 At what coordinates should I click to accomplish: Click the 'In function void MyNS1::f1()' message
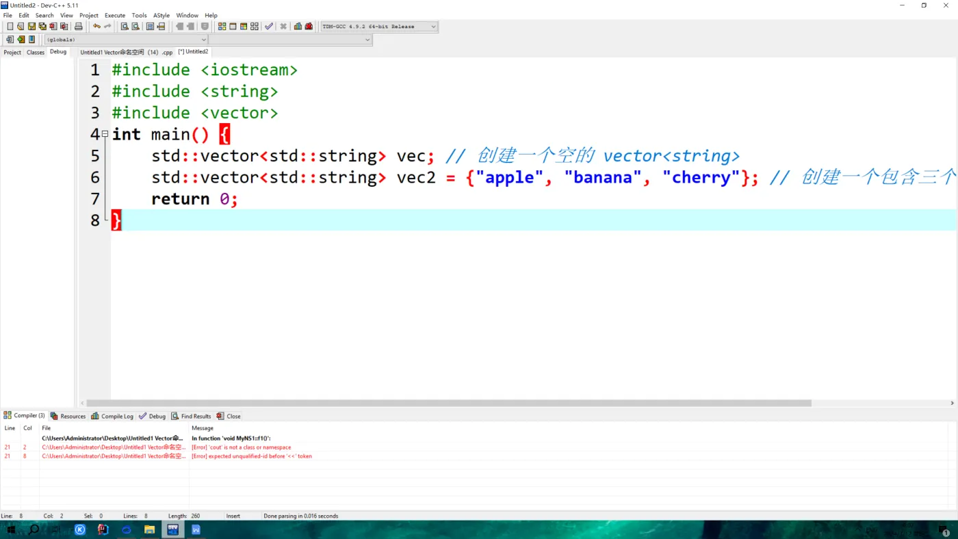pyautogui.click(x=231, y=438)
